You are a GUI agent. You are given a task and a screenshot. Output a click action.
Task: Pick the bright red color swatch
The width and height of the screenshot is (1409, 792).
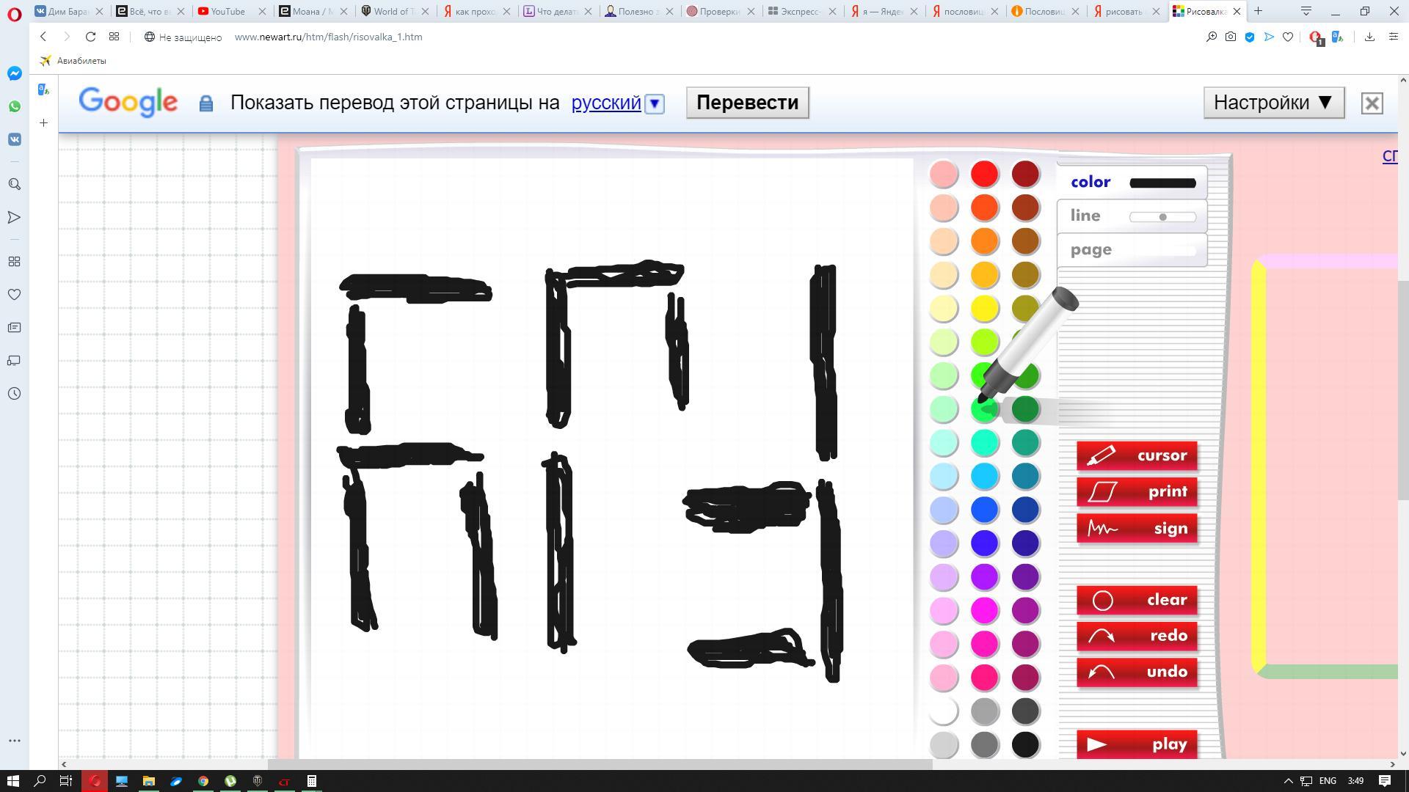tap(985, 174)
